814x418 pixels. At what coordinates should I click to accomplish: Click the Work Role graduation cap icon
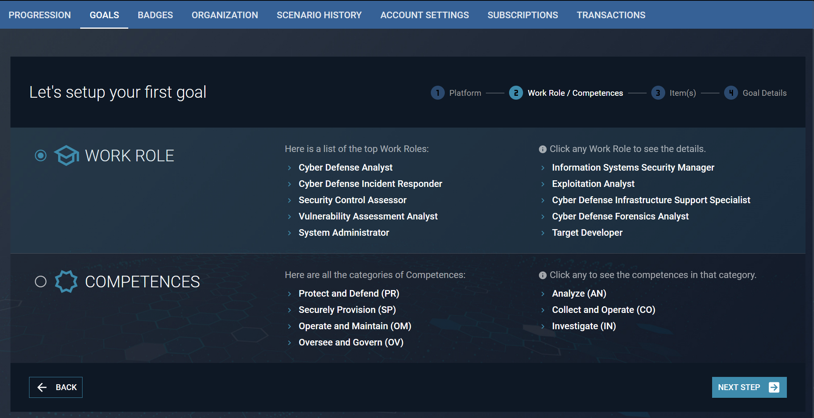click(x=66, y=155)
